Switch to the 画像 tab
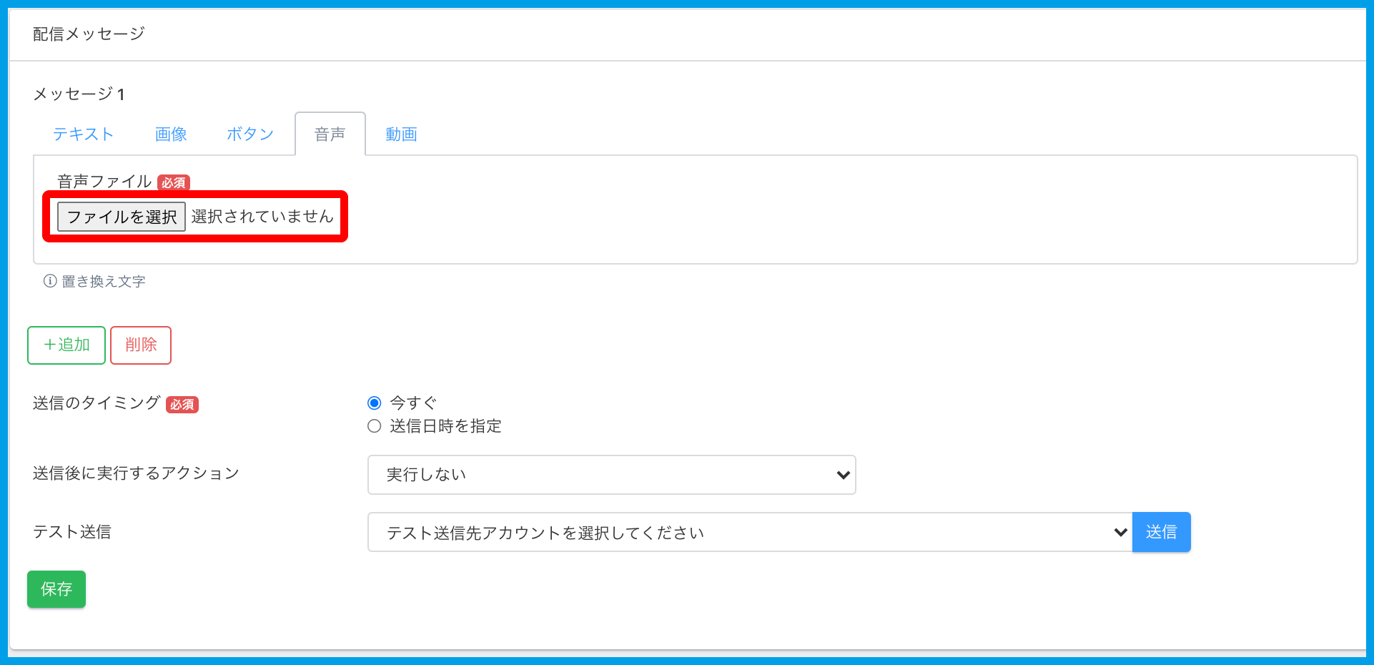 pyautogui.click(x=171, y=134)
